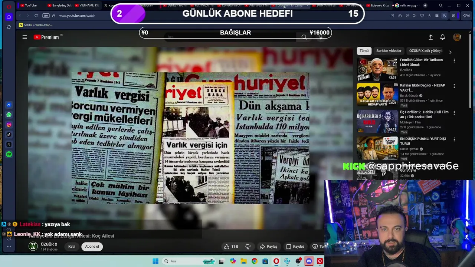Open the Satılık Cranchi Atlan bookmark

tap(36, 25)
